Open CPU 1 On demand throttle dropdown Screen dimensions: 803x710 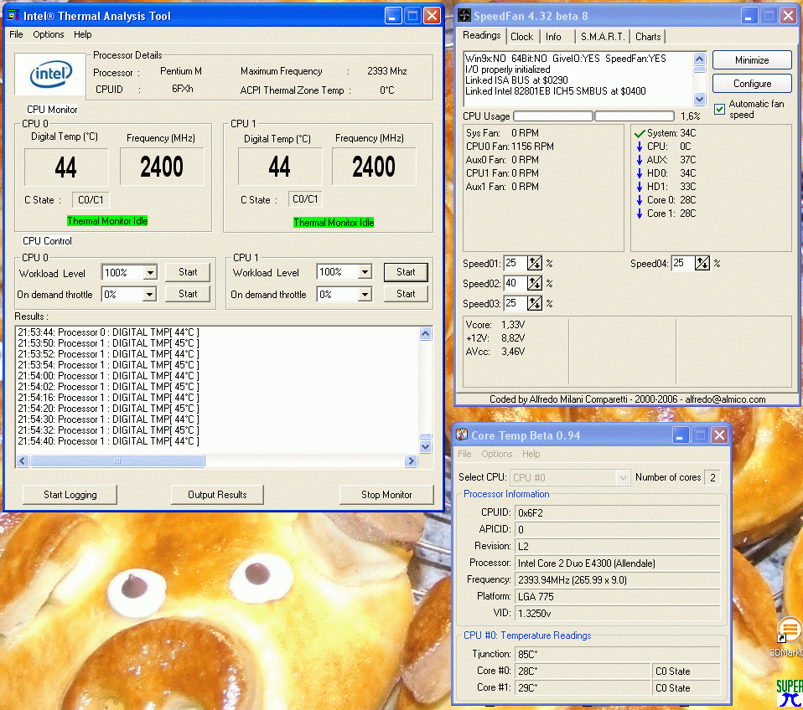[365, 294]
